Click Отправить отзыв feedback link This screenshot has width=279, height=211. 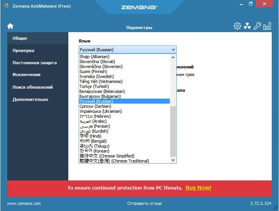144,203
